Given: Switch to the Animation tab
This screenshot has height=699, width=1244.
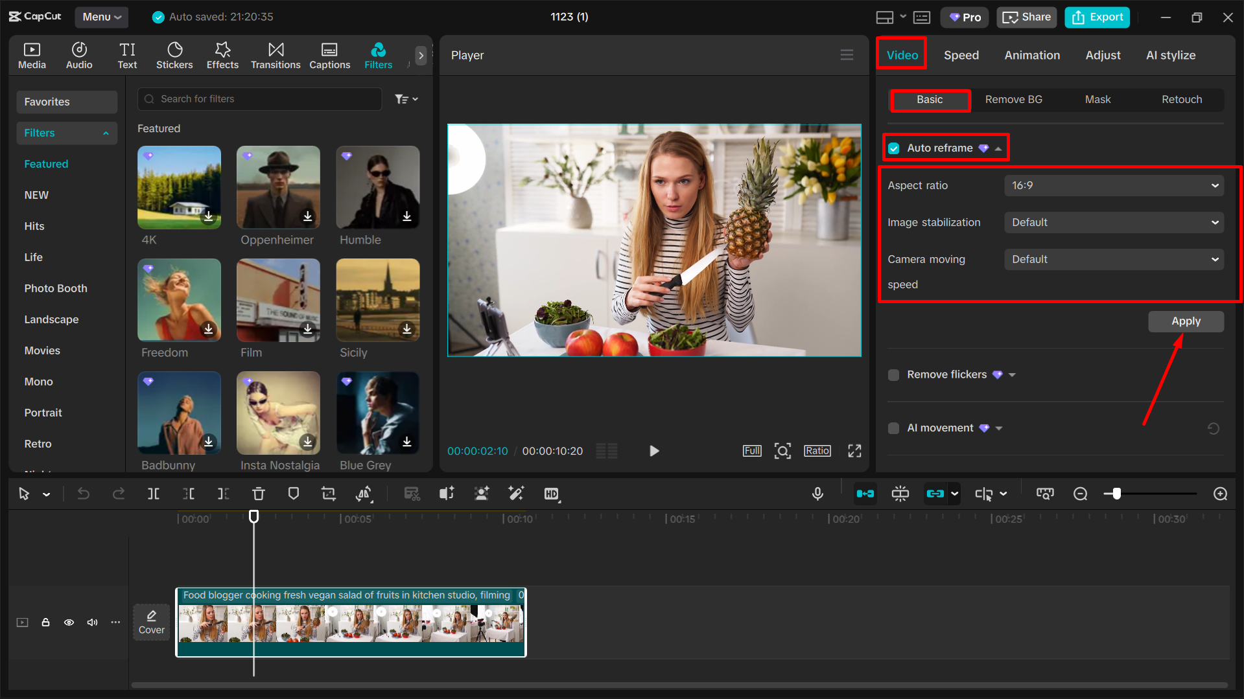Looking at the screenshot, I should pos(1032,55).
